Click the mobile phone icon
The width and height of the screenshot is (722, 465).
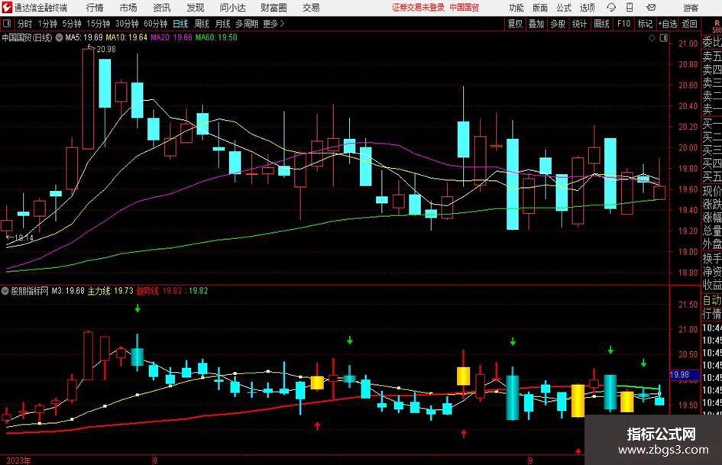[x=630, y=8]
